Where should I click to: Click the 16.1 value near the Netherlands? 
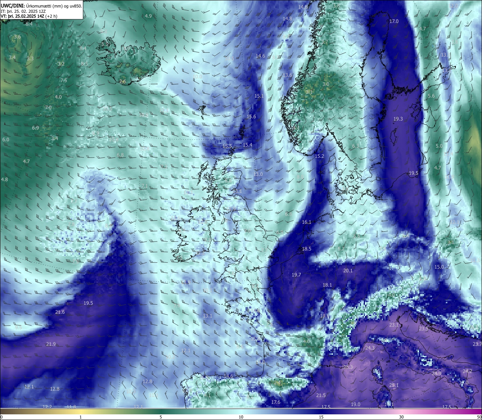point(307,222)
